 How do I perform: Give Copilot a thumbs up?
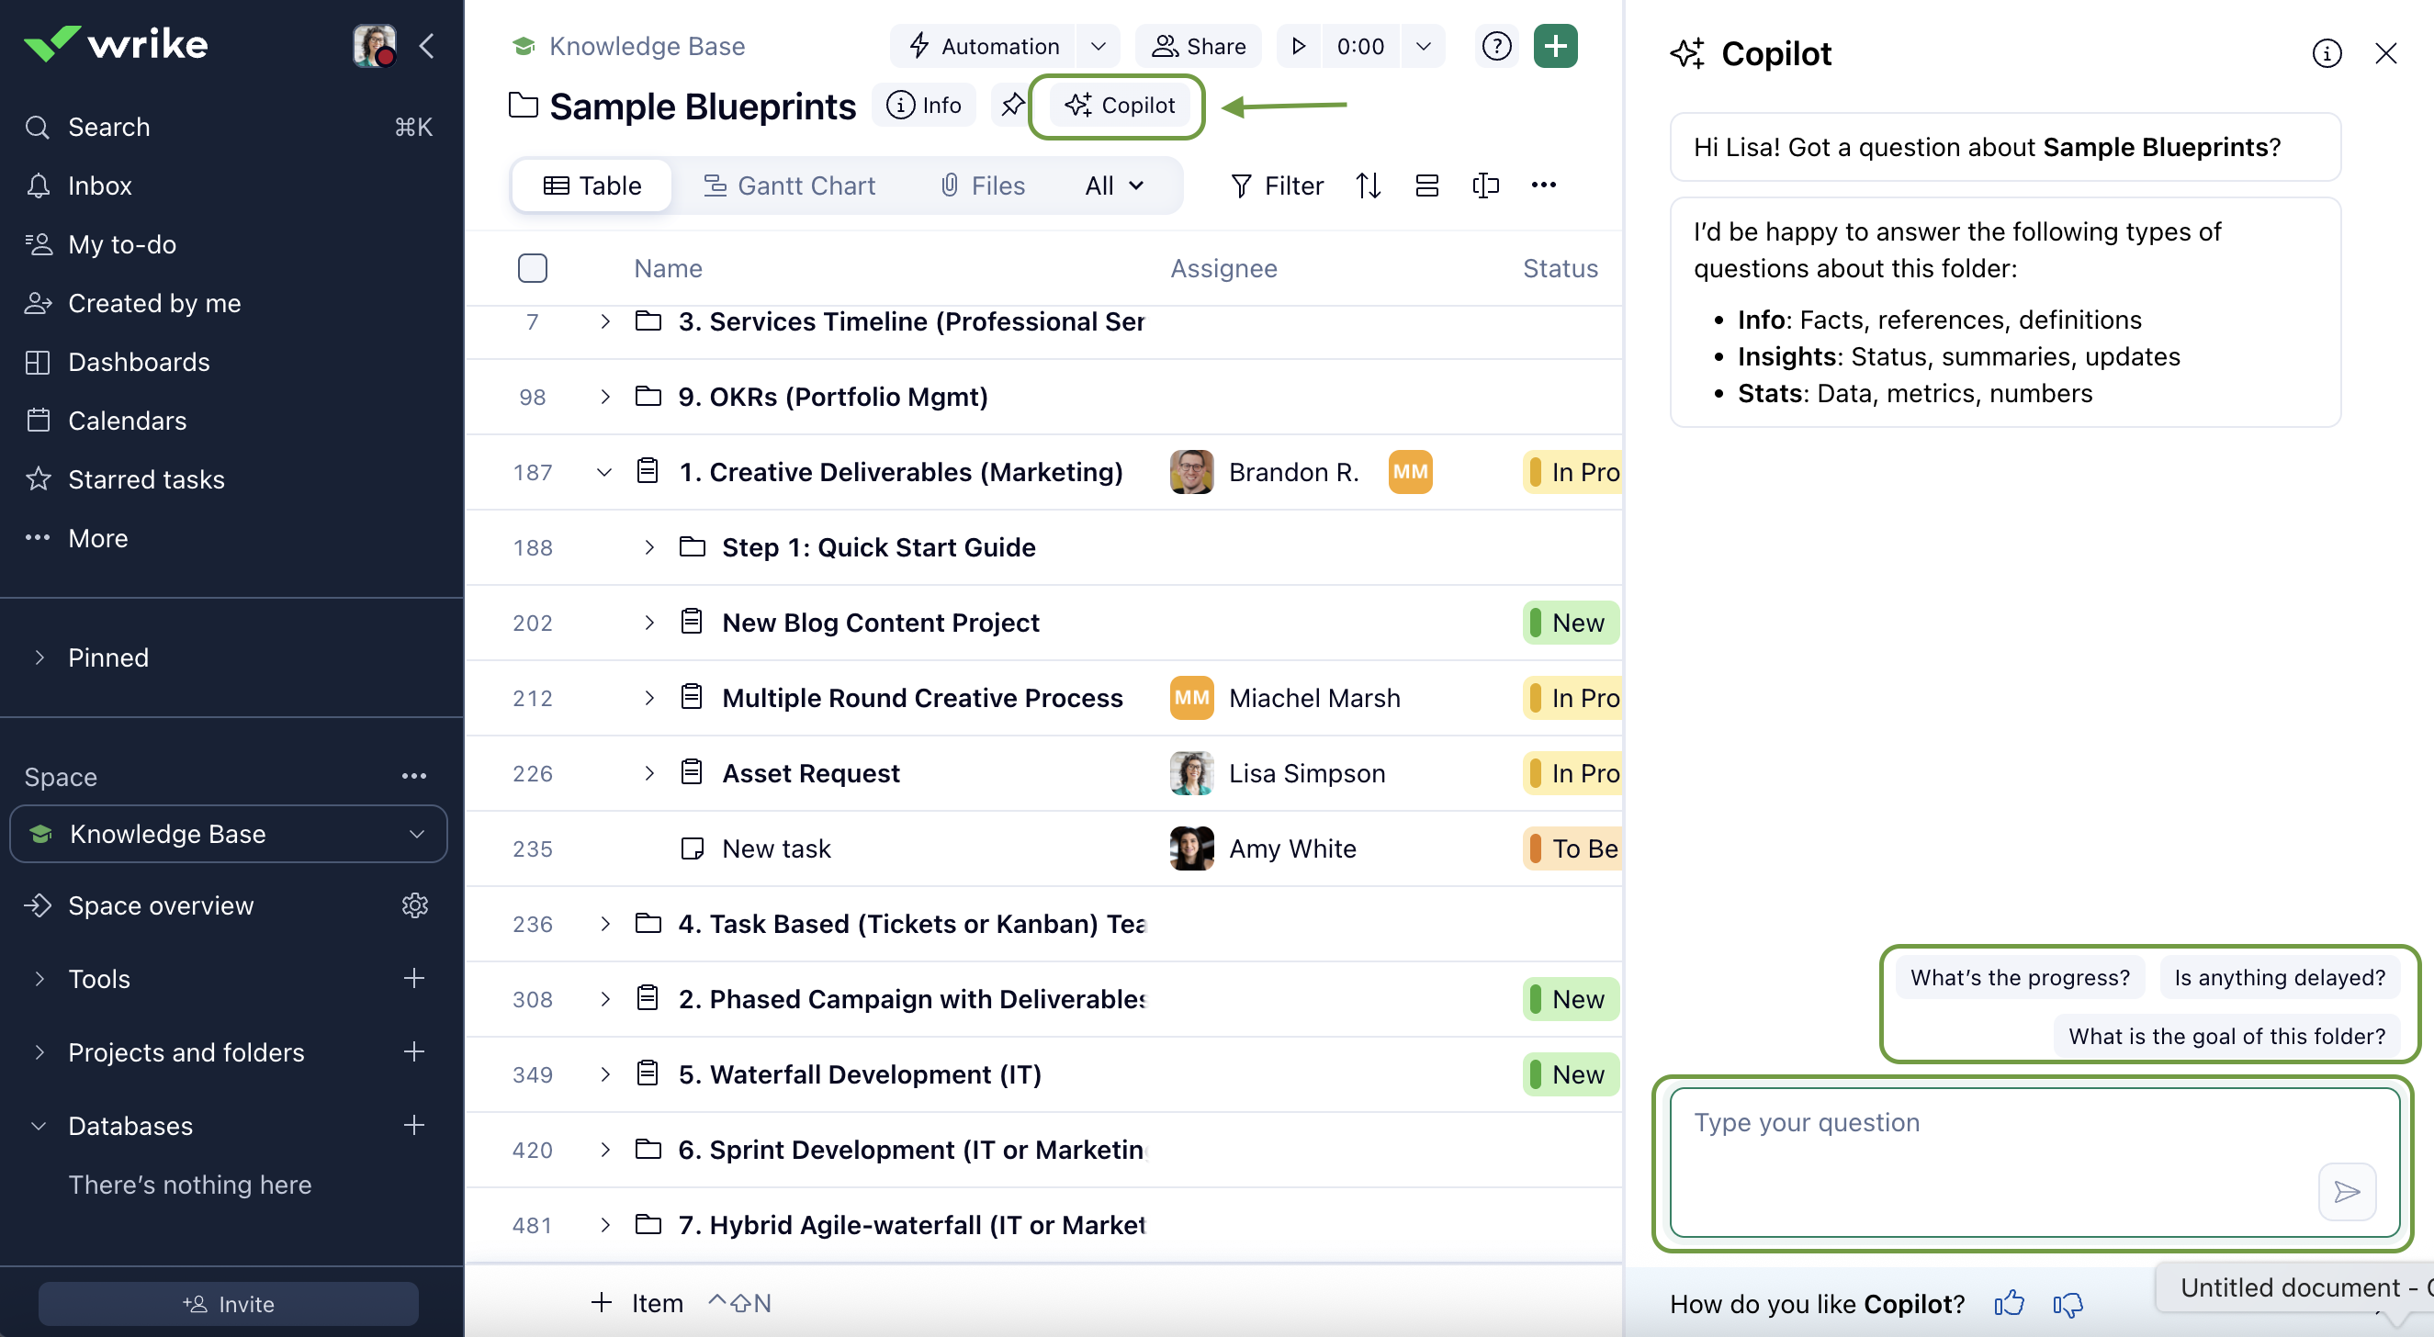click(2008, 1303)
